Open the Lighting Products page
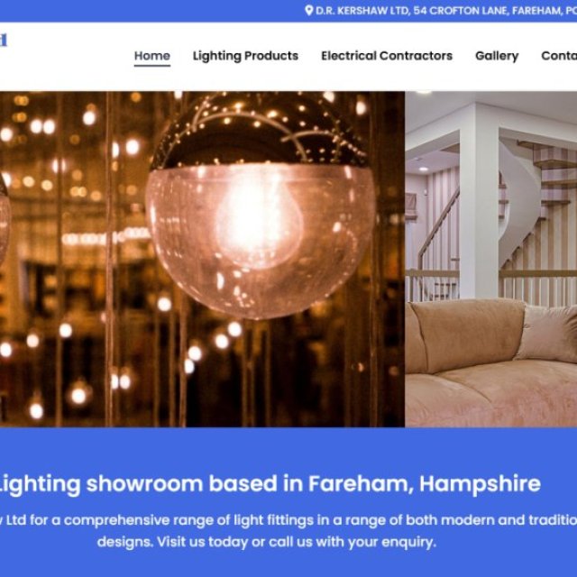Image resolution: width=577 pixels, height=577 pixels. pyautogui.click(x=245, y=56)
